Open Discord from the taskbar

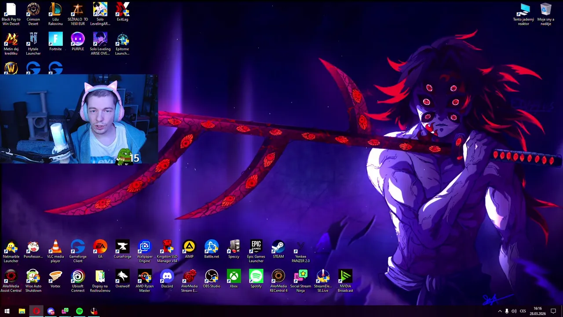(x=51, y=311)
